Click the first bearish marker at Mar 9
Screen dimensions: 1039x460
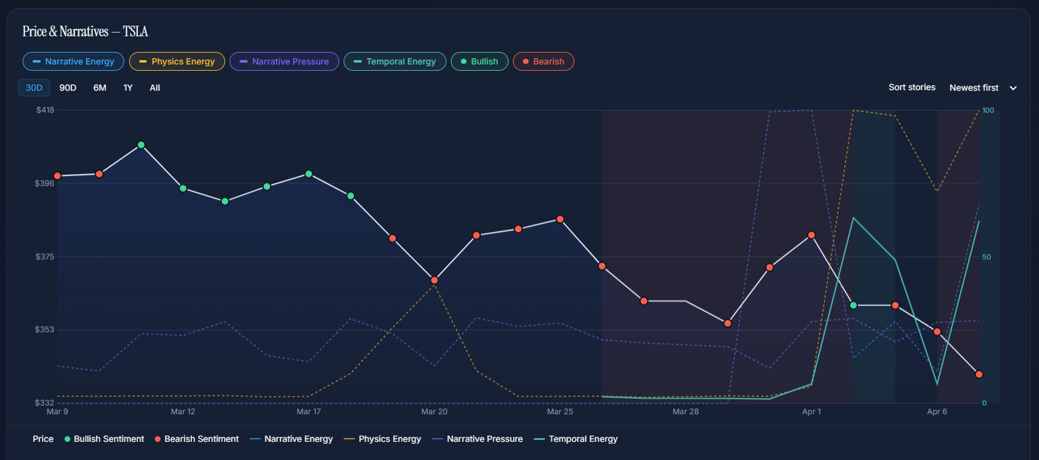click(x=58, y=176)
